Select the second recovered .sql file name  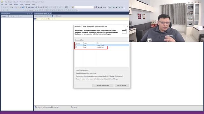(x=100, y=47)
